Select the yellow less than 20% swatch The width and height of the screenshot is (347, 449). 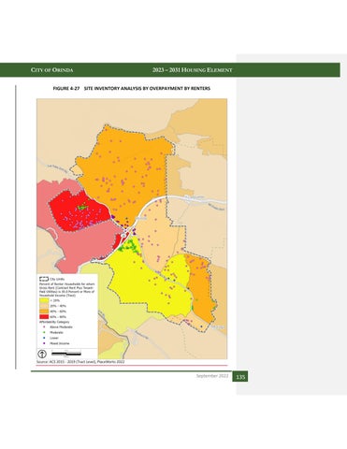(x=44, y=300)
